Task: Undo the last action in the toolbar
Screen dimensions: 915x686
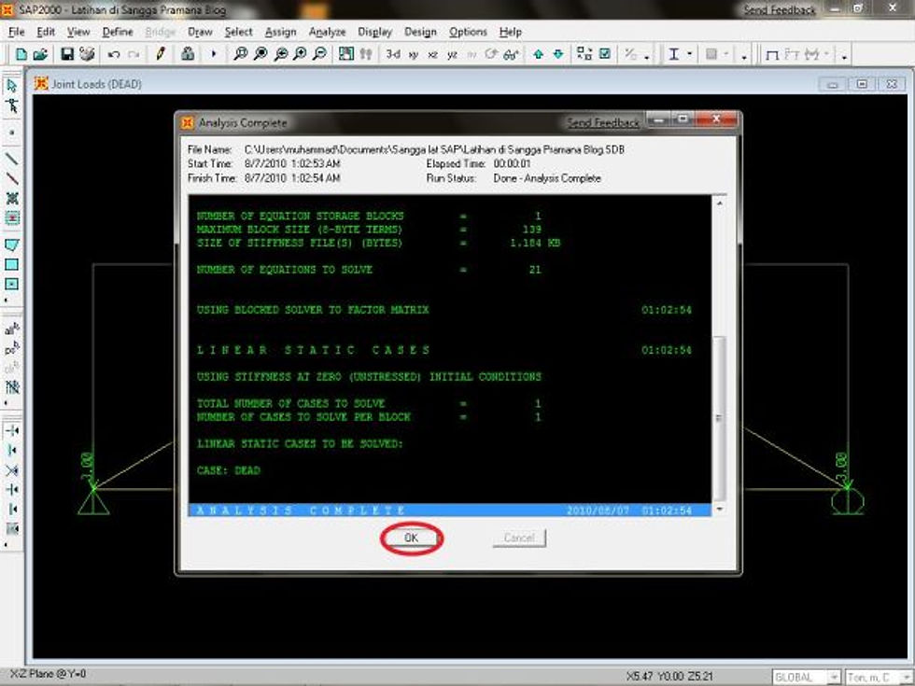Action: point(114,54)
